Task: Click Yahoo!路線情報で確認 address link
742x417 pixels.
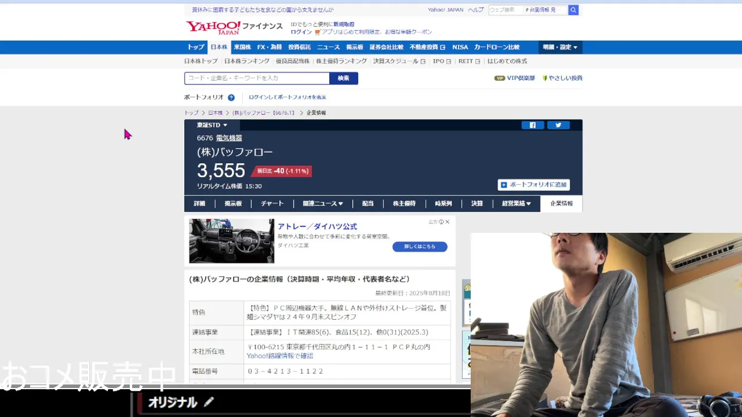Action: (280, 356)
